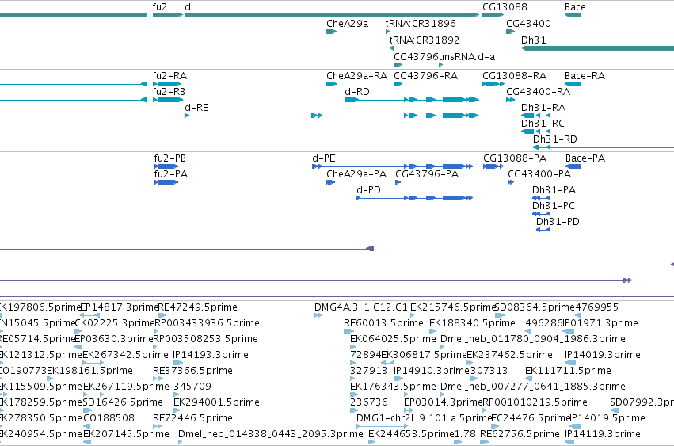This screenshot has width=674, height=446.
Task: Select the RE62756.5prime EST label
Action: coord(520,434)
